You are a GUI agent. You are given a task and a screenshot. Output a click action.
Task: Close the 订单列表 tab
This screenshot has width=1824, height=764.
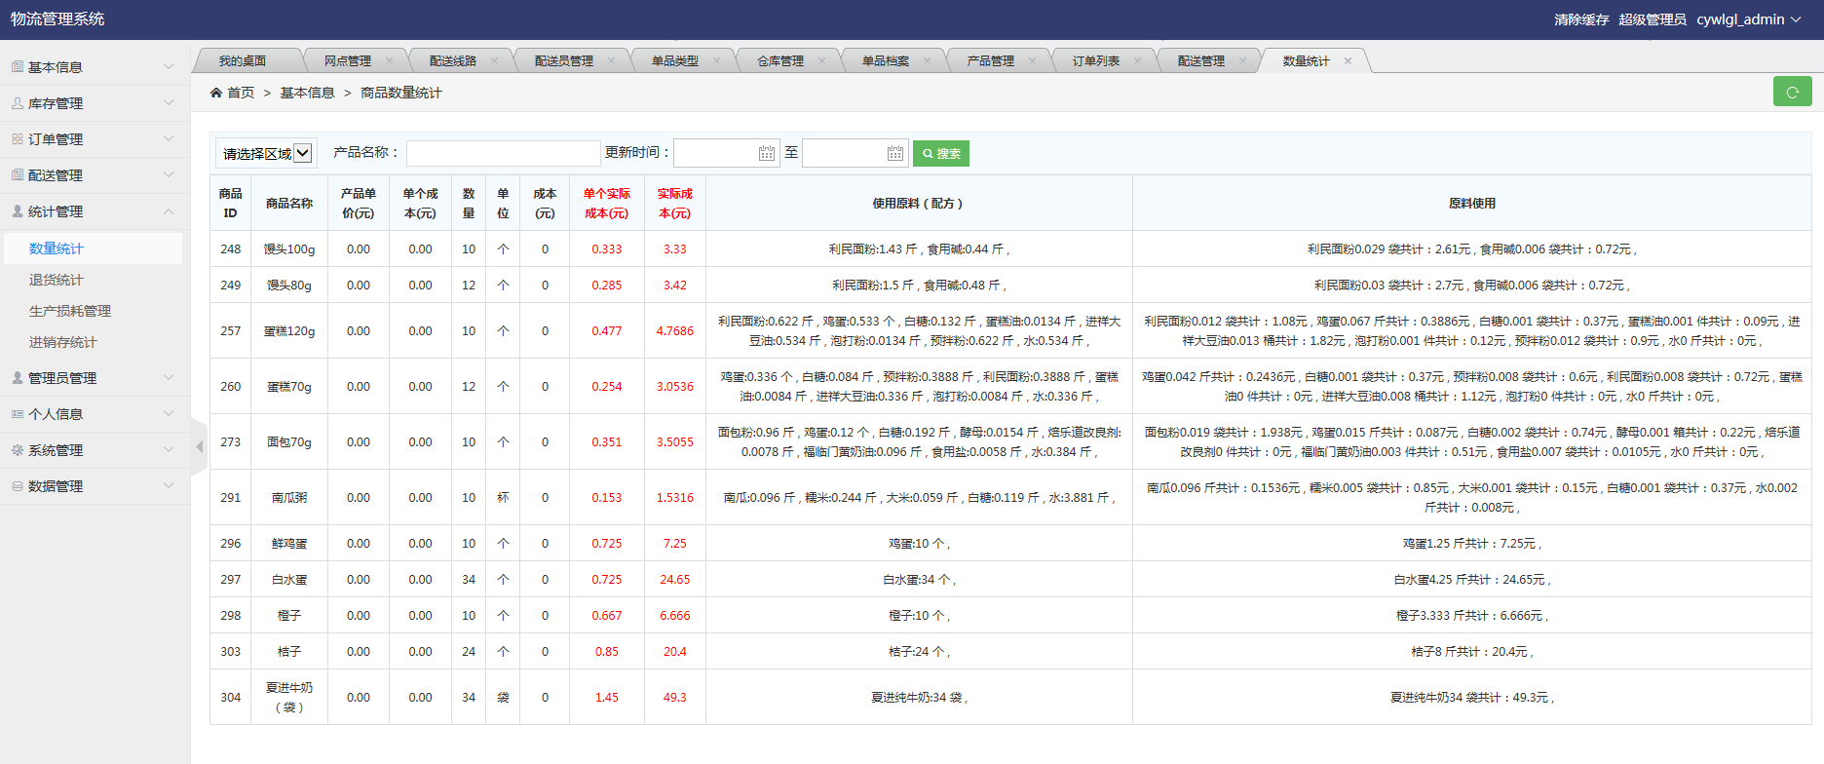pos(1137,60)
